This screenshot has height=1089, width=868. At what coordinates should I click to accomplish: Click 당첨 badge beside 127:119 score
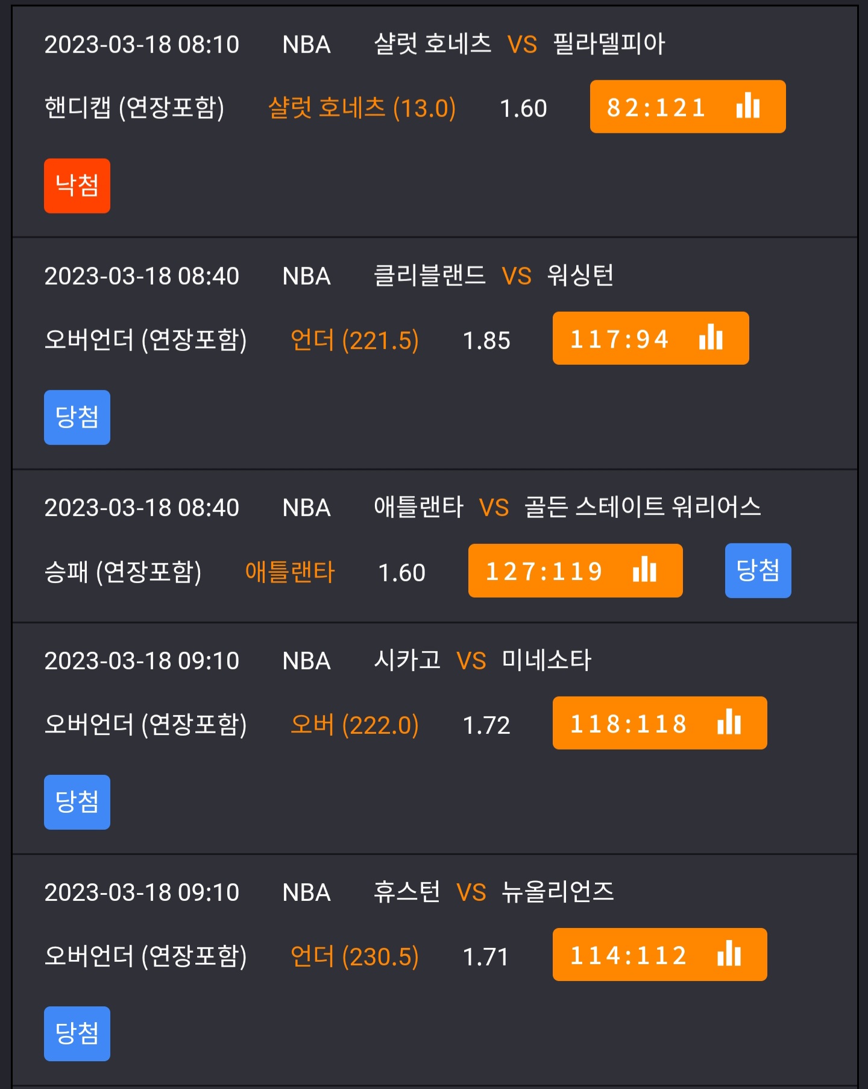[x=758, y=570]
